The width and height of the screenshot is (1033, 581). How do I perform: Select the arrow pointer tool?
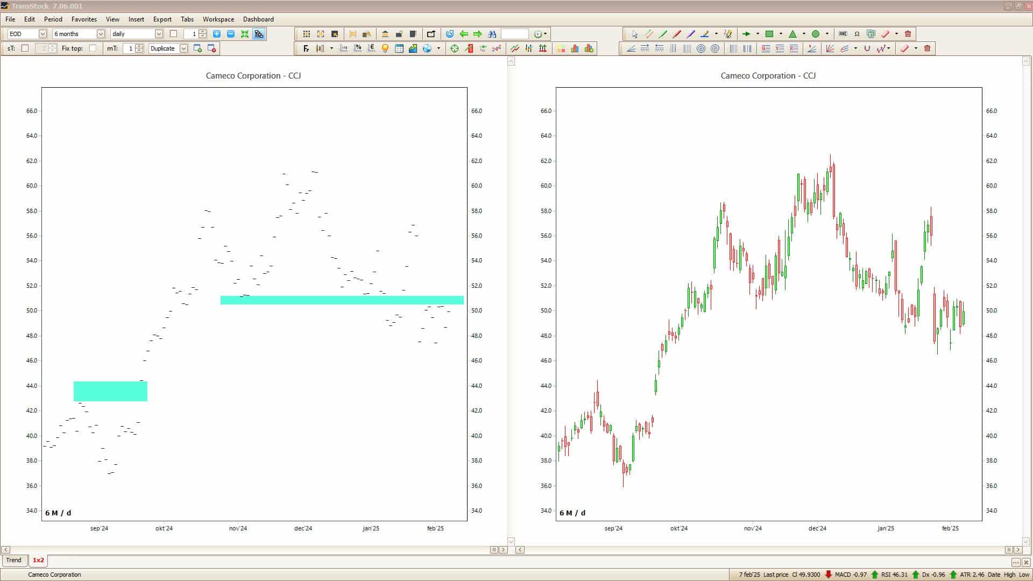coord(635,34)
